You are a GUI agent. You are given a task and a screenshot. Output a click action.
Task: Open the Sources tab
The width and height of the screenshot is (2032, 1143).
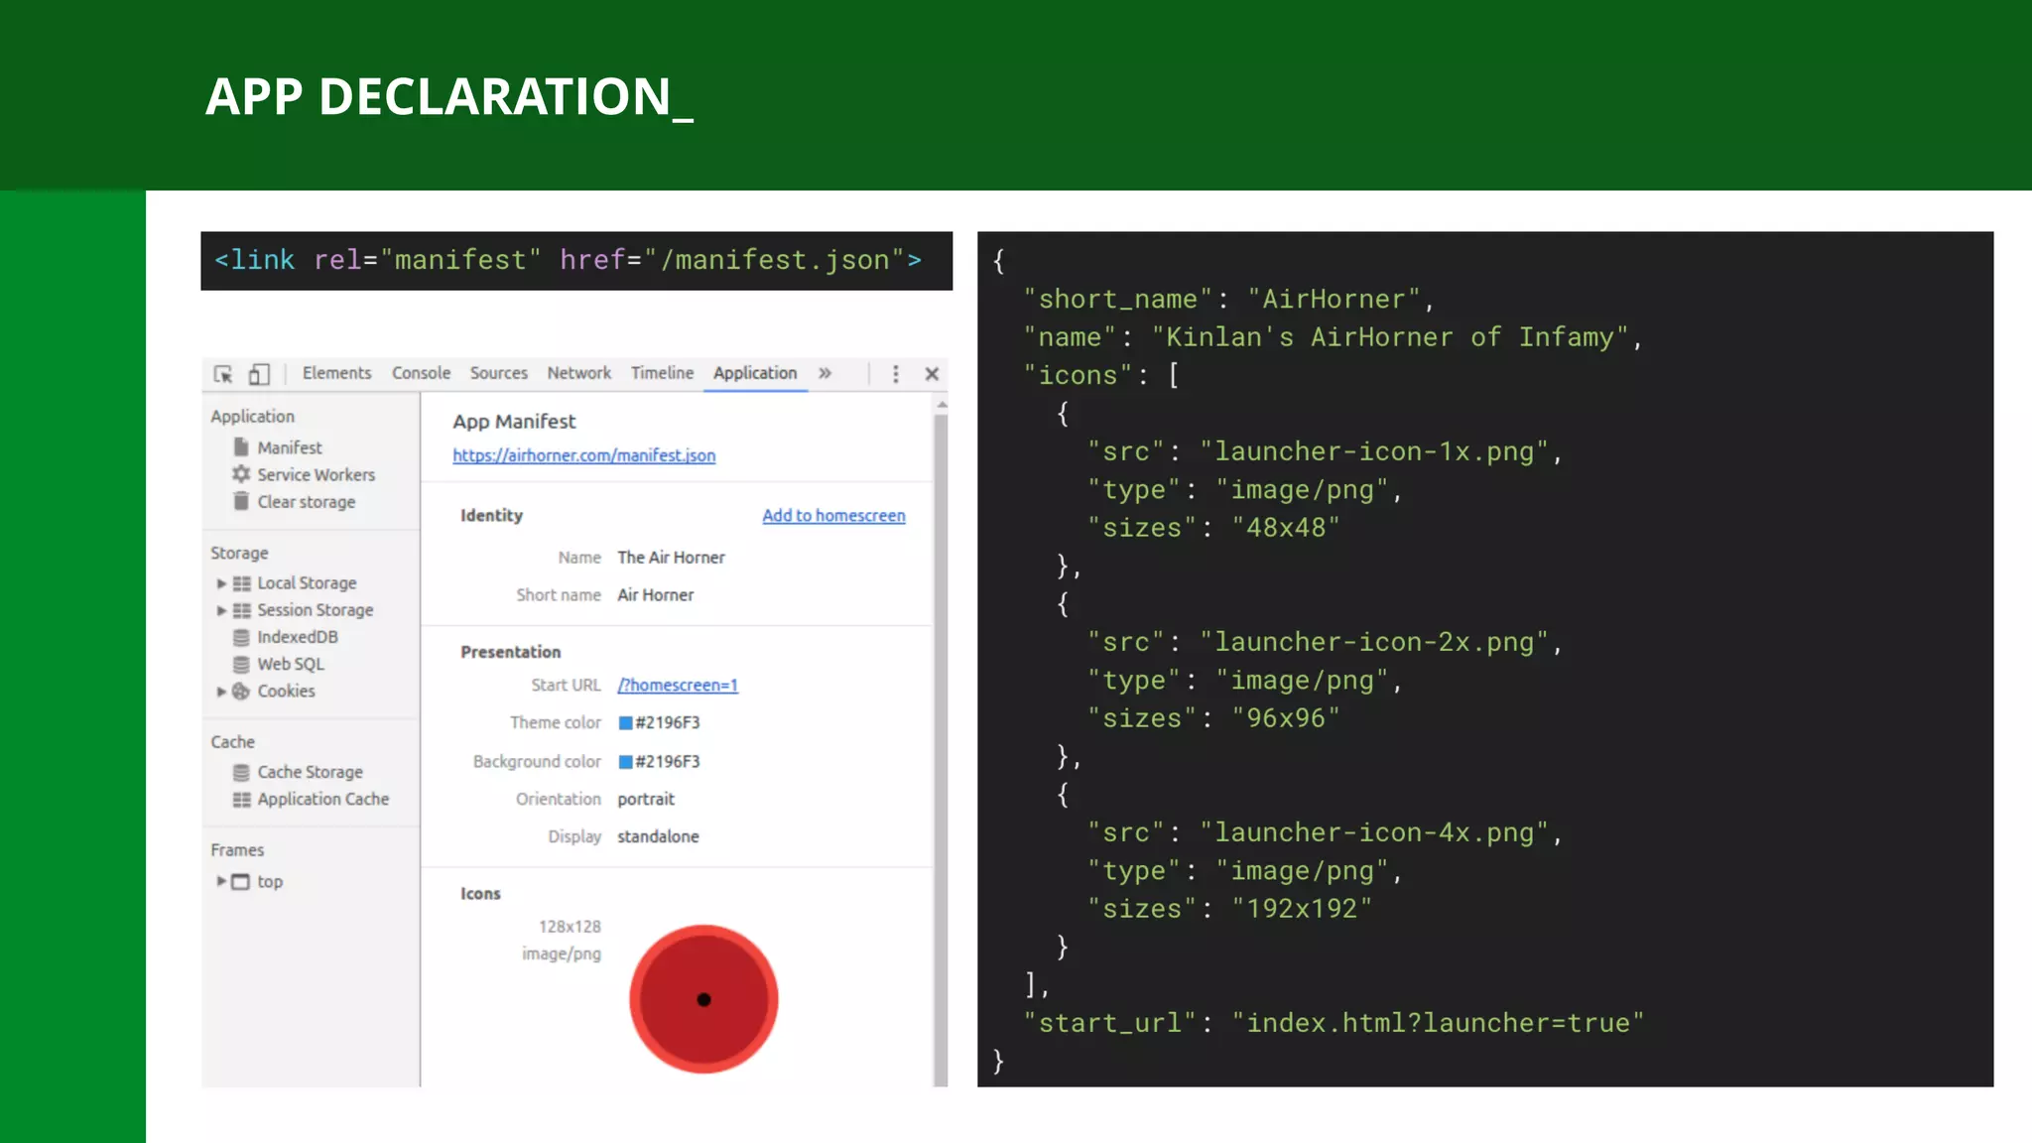pos(498,373)
